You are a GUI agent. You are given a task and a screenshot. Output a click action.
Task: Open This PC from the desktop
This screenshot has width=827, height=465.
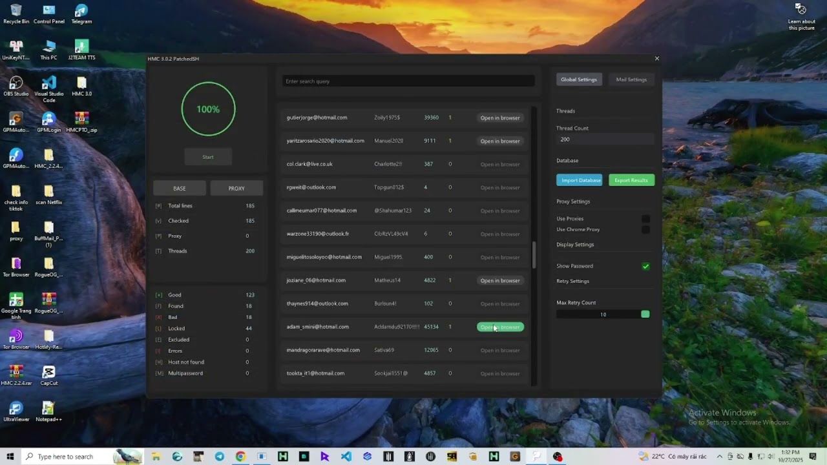(48, 50)
